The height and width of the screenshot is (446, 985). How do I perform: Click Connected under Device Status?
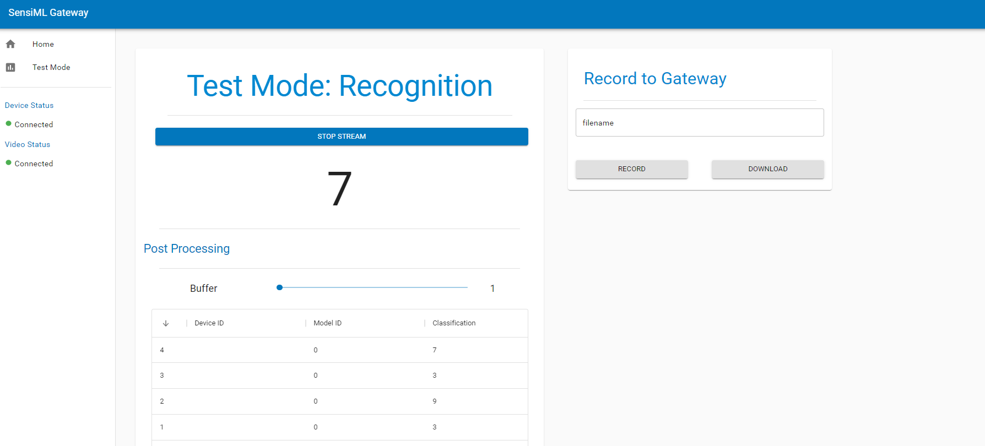click(34, 124)
